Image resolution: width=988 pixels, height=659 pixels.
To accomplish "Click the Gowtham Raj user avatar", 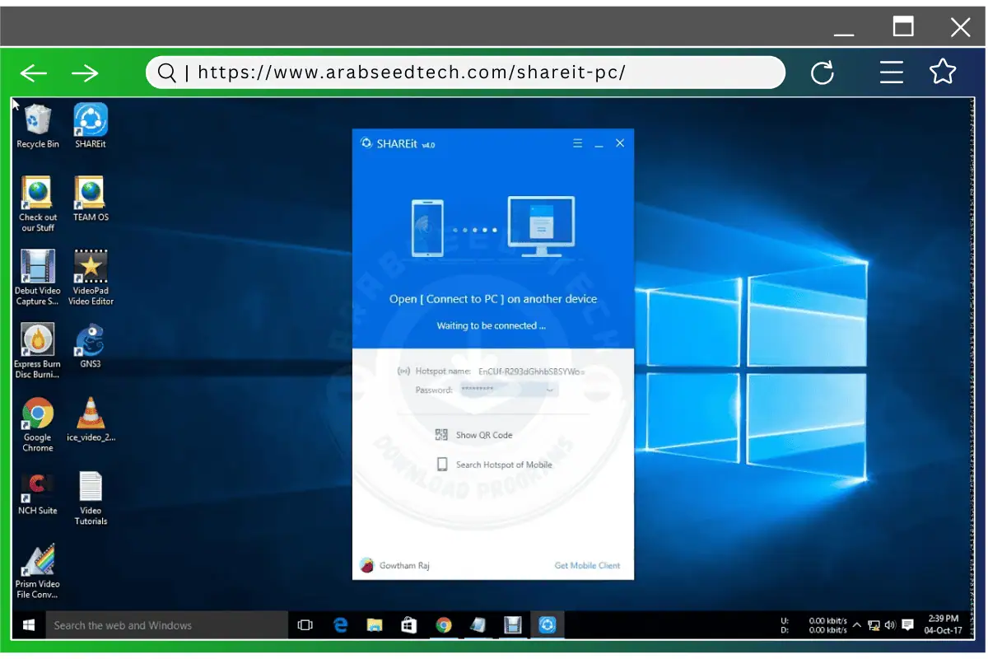I will (x=367, y=566).
